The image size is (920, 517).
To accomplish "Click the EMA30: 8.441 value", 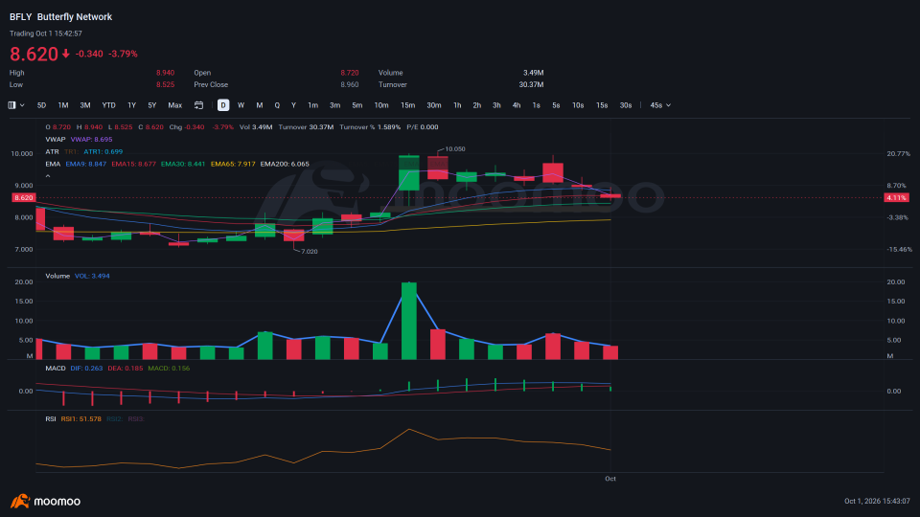I will click(x=183, y=164).
